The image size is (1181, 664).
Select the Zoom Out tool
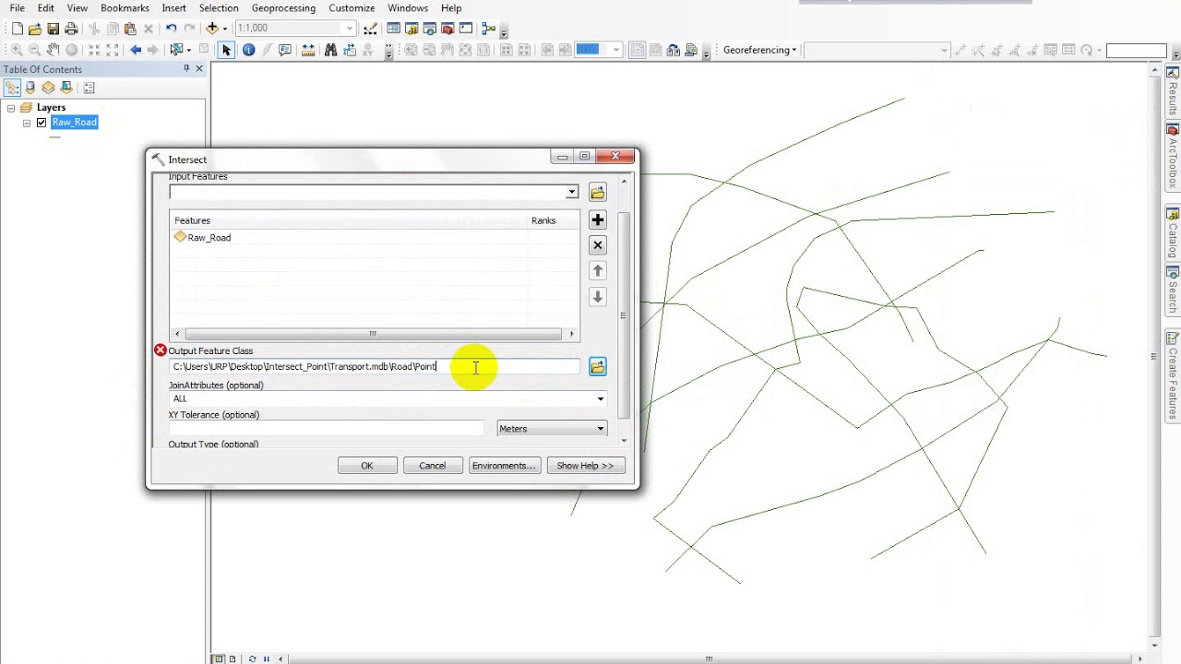(x=35, y=50)
